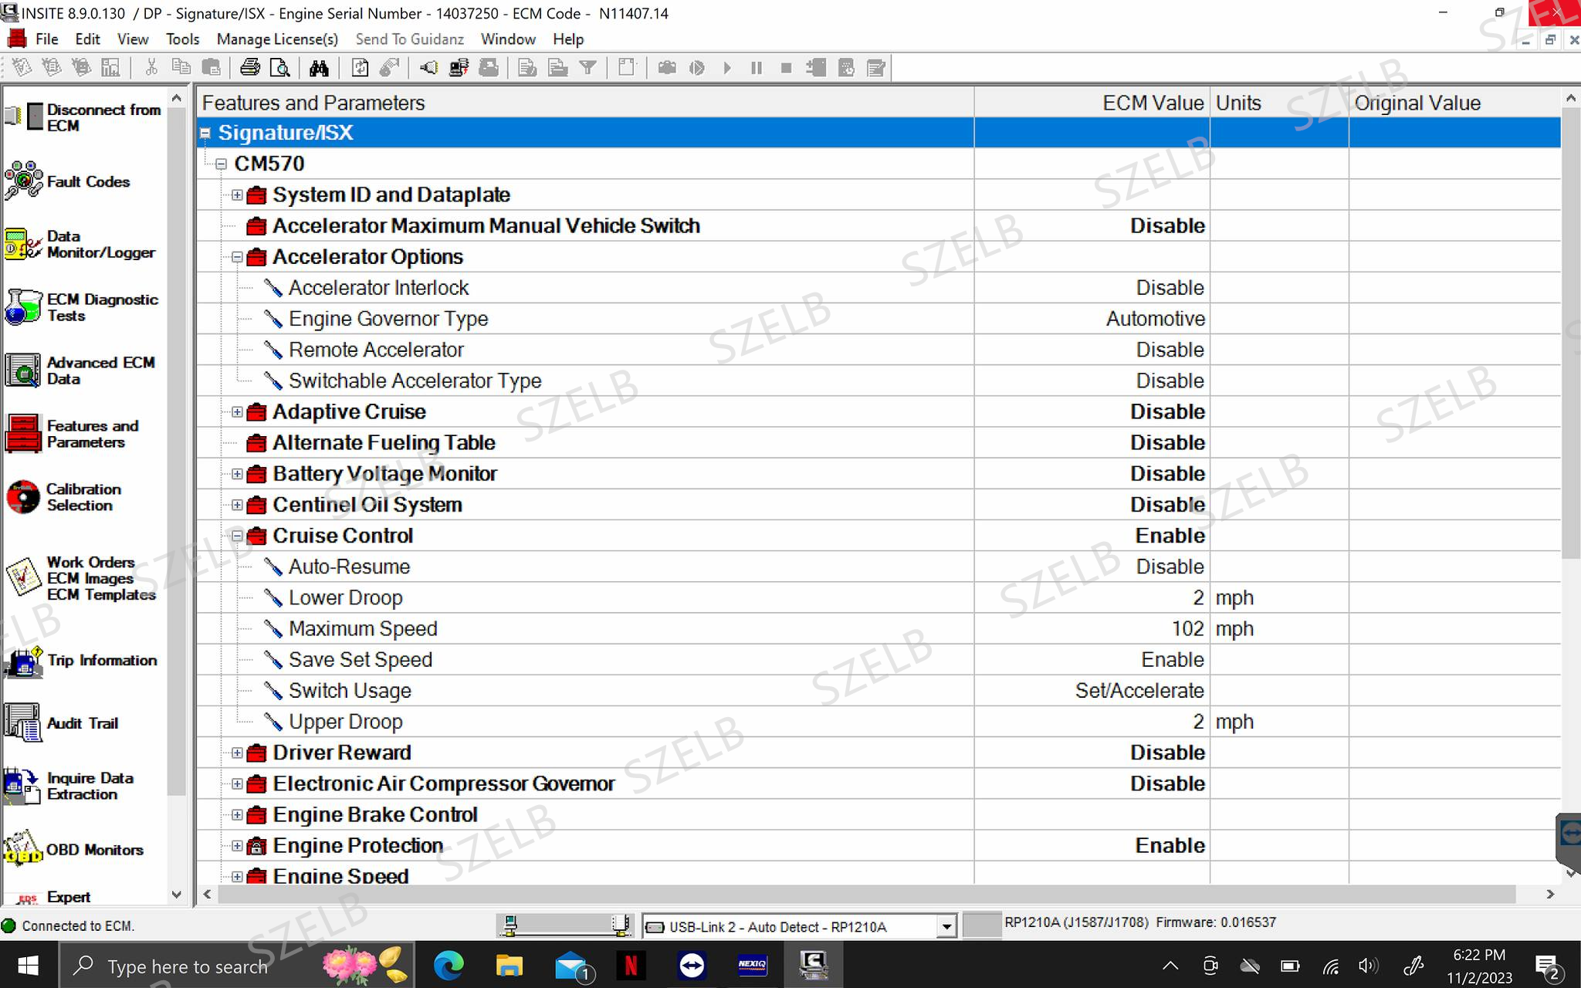Open the File menu
The image size is (1581, 988).
(x=46, y=39)
